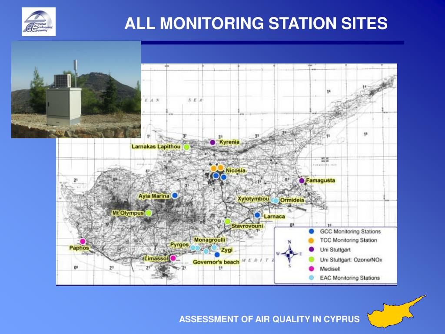Click the magenta Limassol station marker
445x334 pixels.
(173, 258)
